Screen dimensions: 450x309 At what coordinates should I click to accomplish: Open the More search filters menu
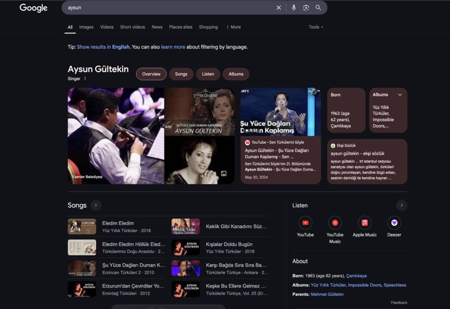pos(234,27)
